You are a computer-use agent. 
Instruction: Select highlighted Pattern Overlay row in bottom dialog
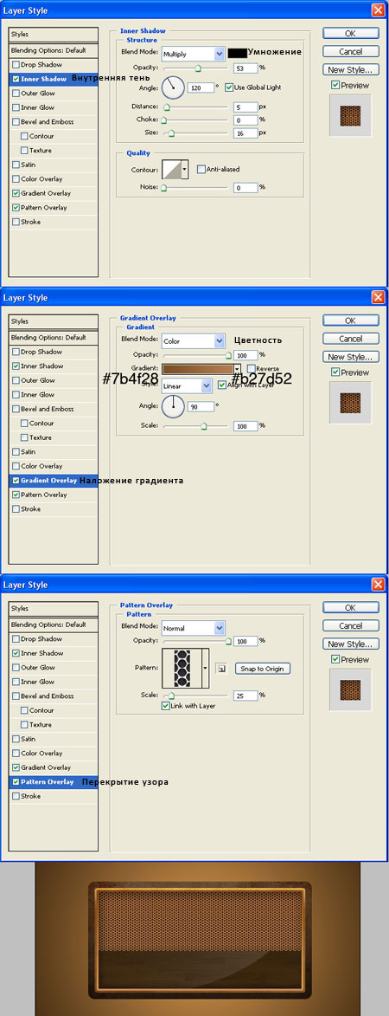pyautogui.click(x=54, y=782)
